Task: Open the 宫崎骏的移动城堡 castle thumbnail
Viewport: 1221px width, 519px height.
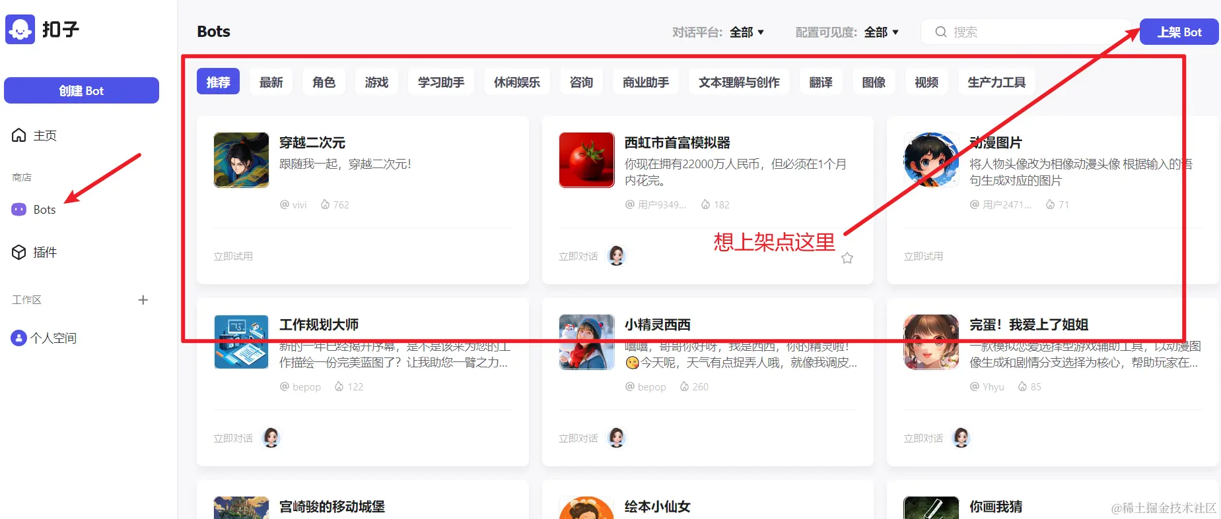Action: click(x=241, y=508)
